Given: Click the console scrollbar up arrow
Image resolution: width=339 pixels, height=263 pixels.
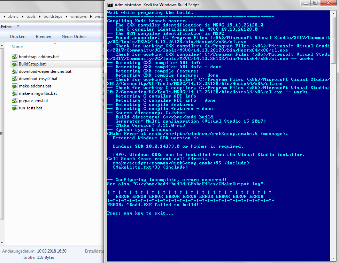Looking at the screenshot, I should [x=333, y=14].
